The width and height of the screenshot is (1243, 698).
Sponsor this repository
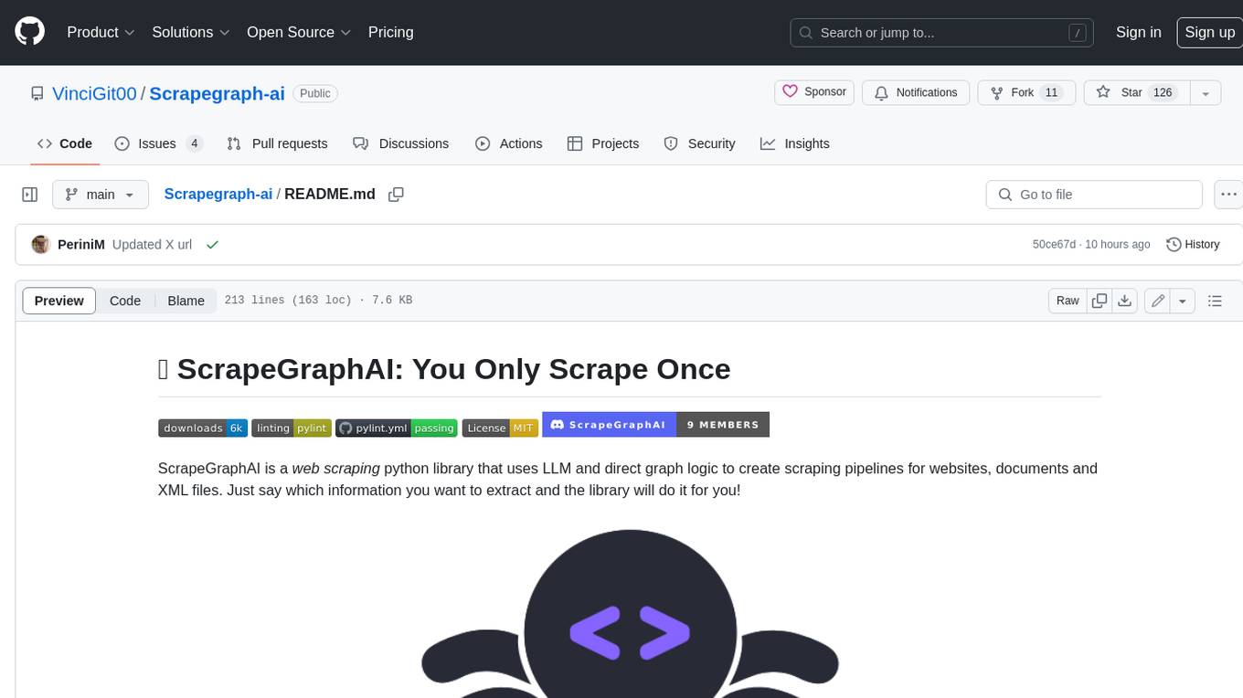814,92
